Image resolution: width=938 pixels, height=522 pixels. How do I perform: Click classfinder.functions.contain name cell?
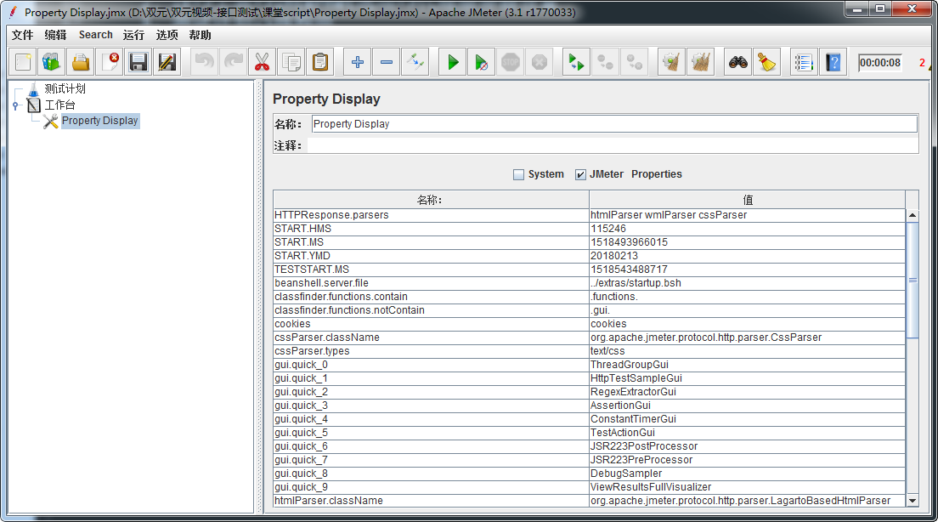click(431, 297)
